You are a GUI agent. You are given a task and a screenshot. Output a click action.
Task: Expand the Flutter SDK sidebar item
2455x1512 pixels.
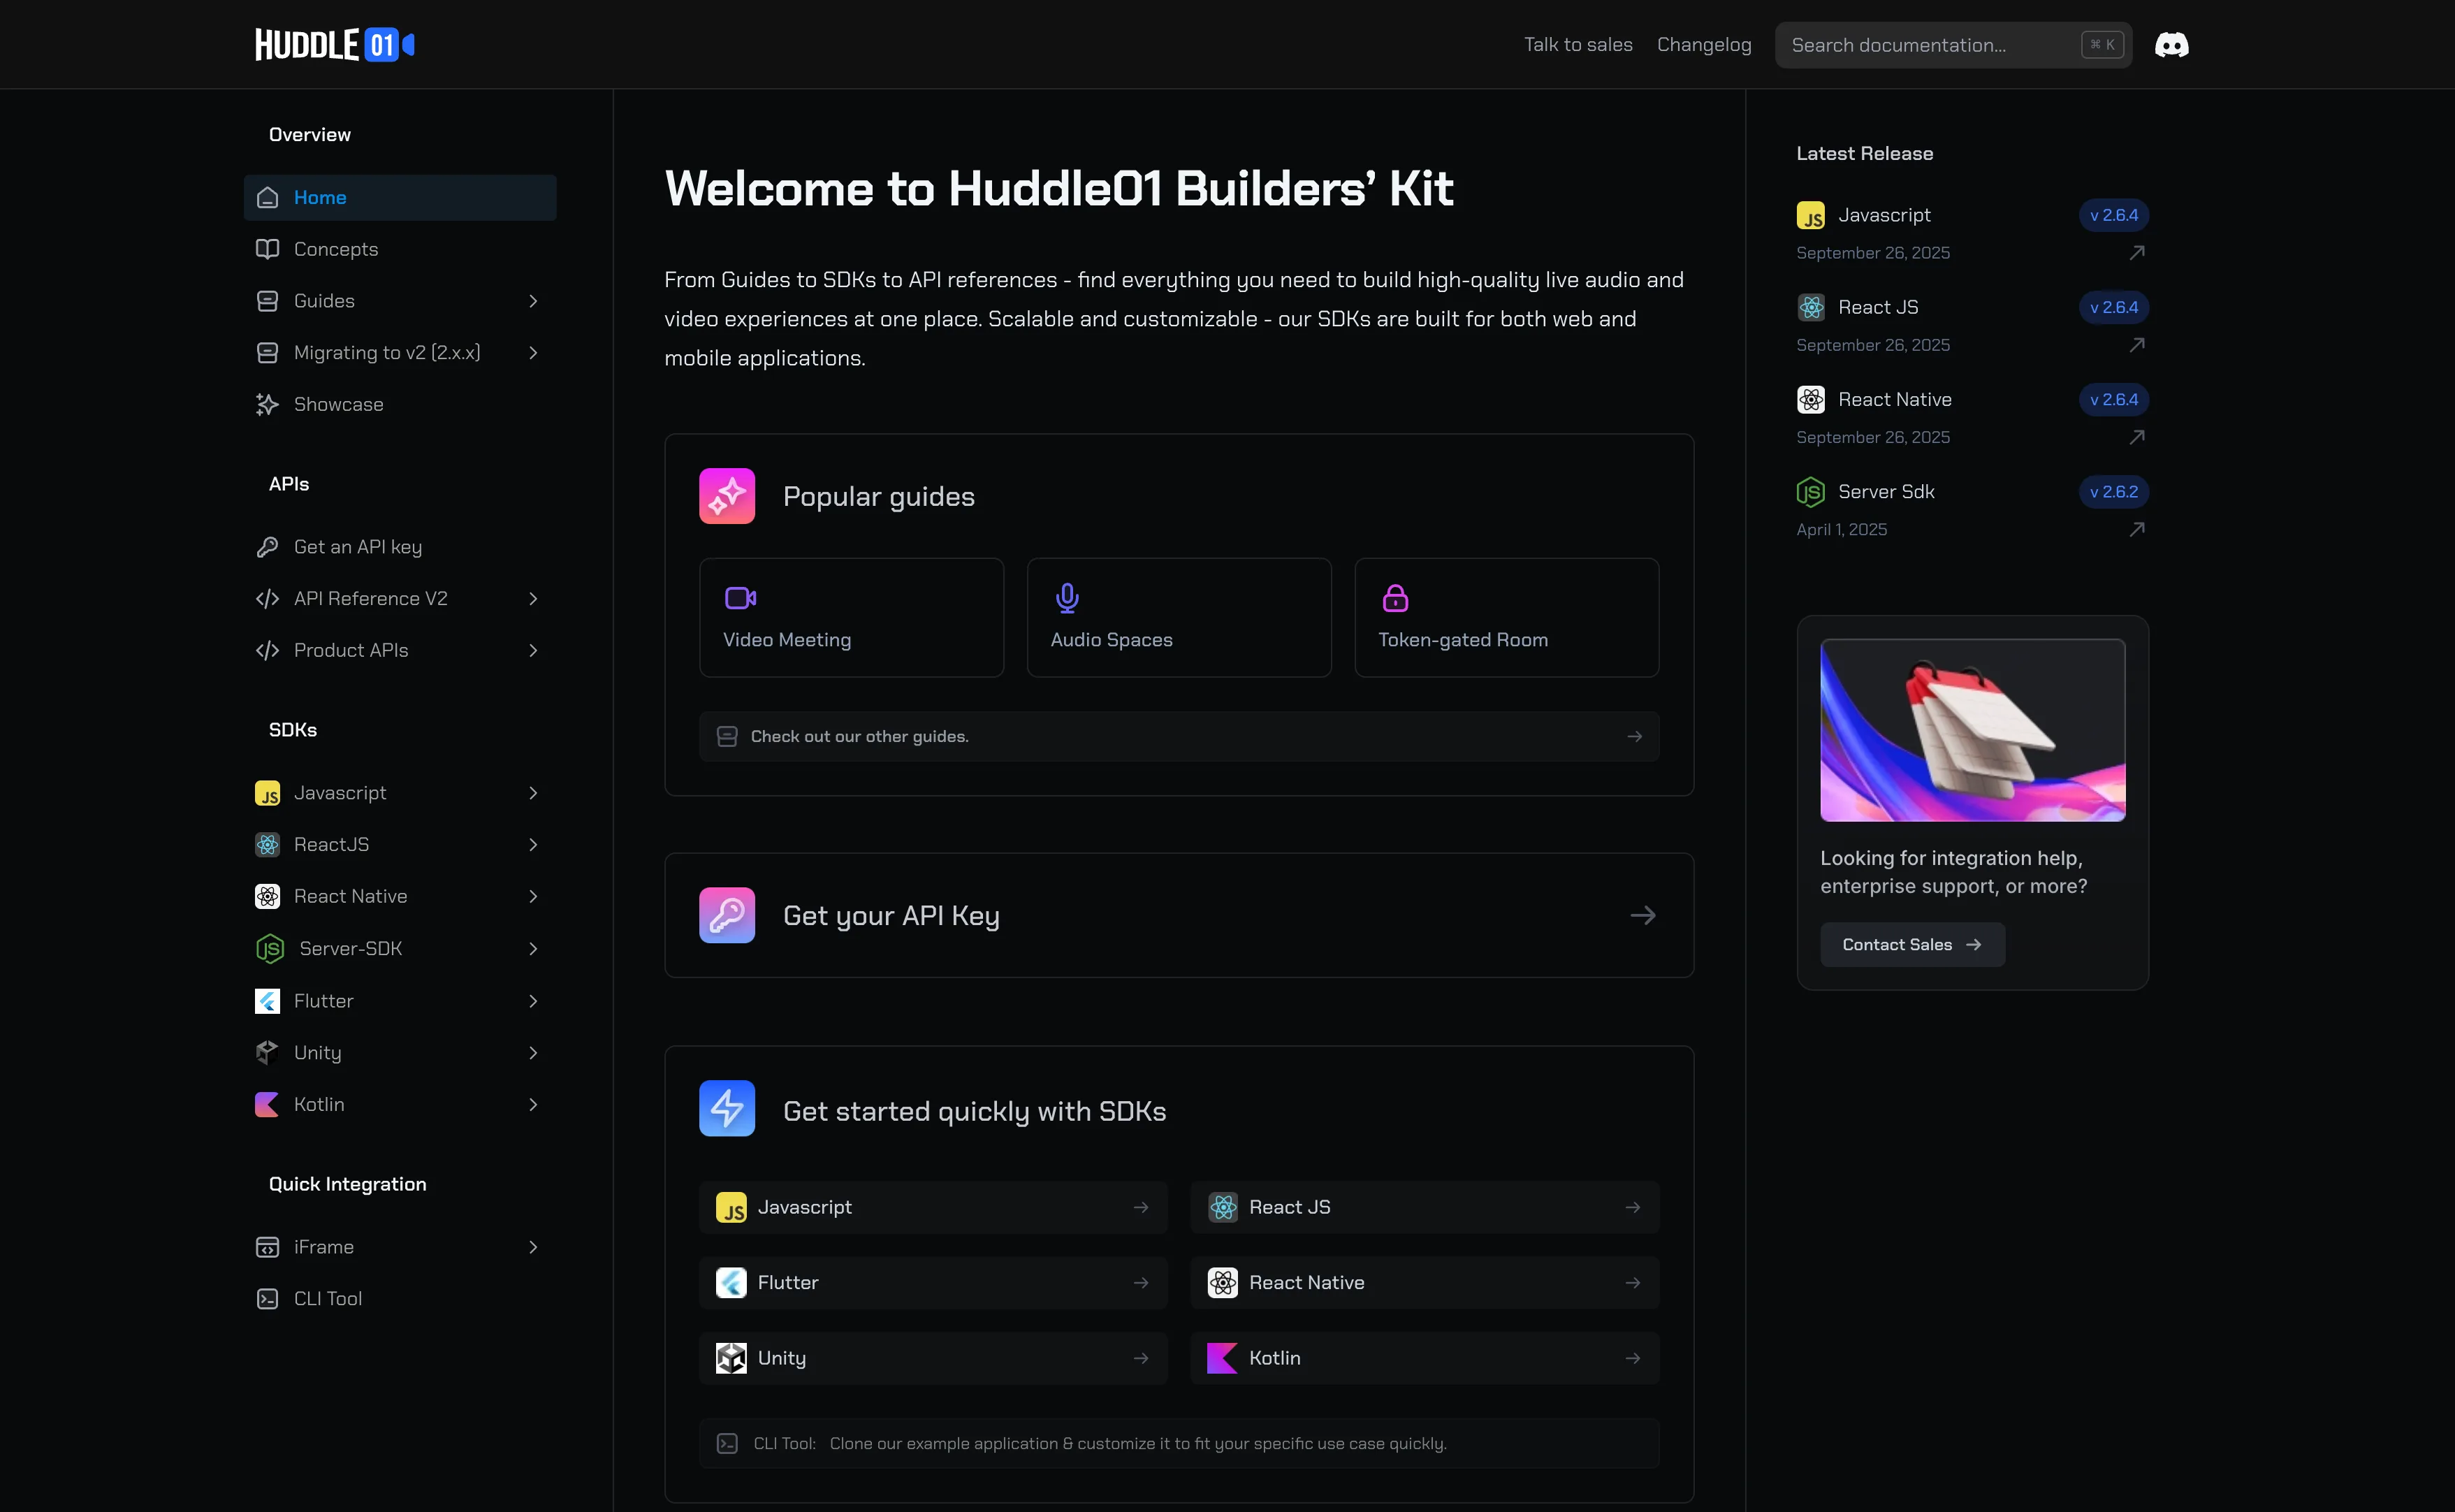(x=533, y=1001)
